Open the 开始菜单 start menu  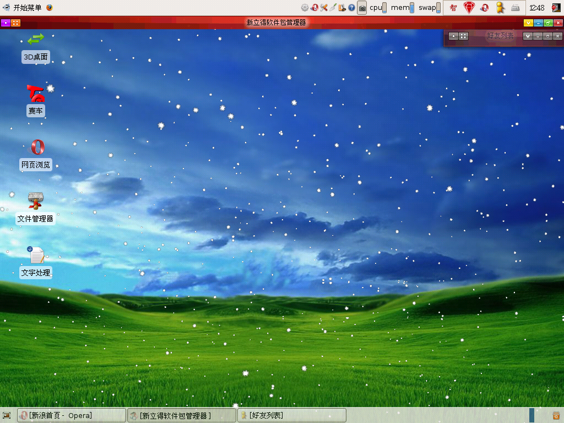(x=22, y=8)
